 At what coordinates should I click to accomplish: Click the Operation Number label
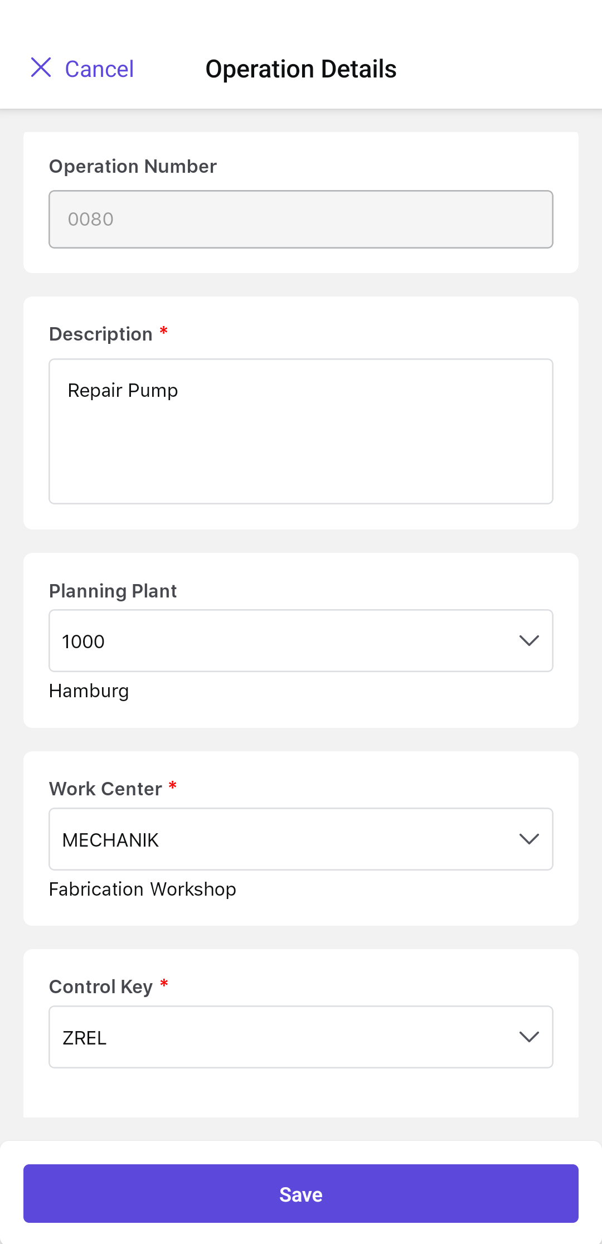coord(133,166)
